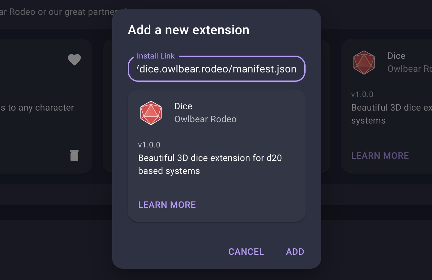Click the Owlbear Rodeo author name in the preview
Viewport: 432px width, 280px height.
(205, 119)
